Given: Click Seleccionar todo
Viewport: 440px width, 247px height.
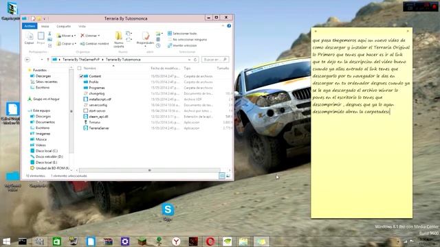Looking at the screenshot, I should tap(182, 34).
